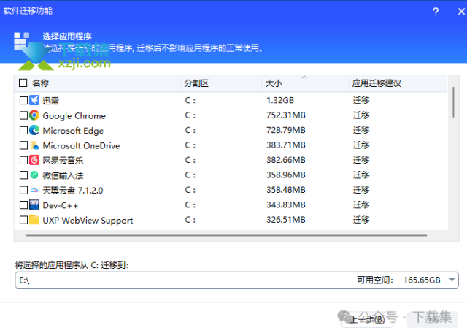Select the Microsoft Edge name text
The height and width of the screenshot is (336, 467).
point(73,131)
